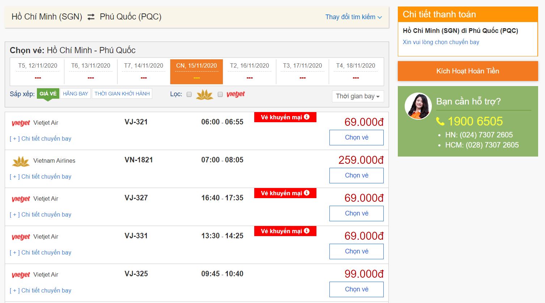This screenshot has height=303, width=545.
Task: Click the VJ-327 promo badge Vé khuyến mại
Action: [x=285, y=193]
